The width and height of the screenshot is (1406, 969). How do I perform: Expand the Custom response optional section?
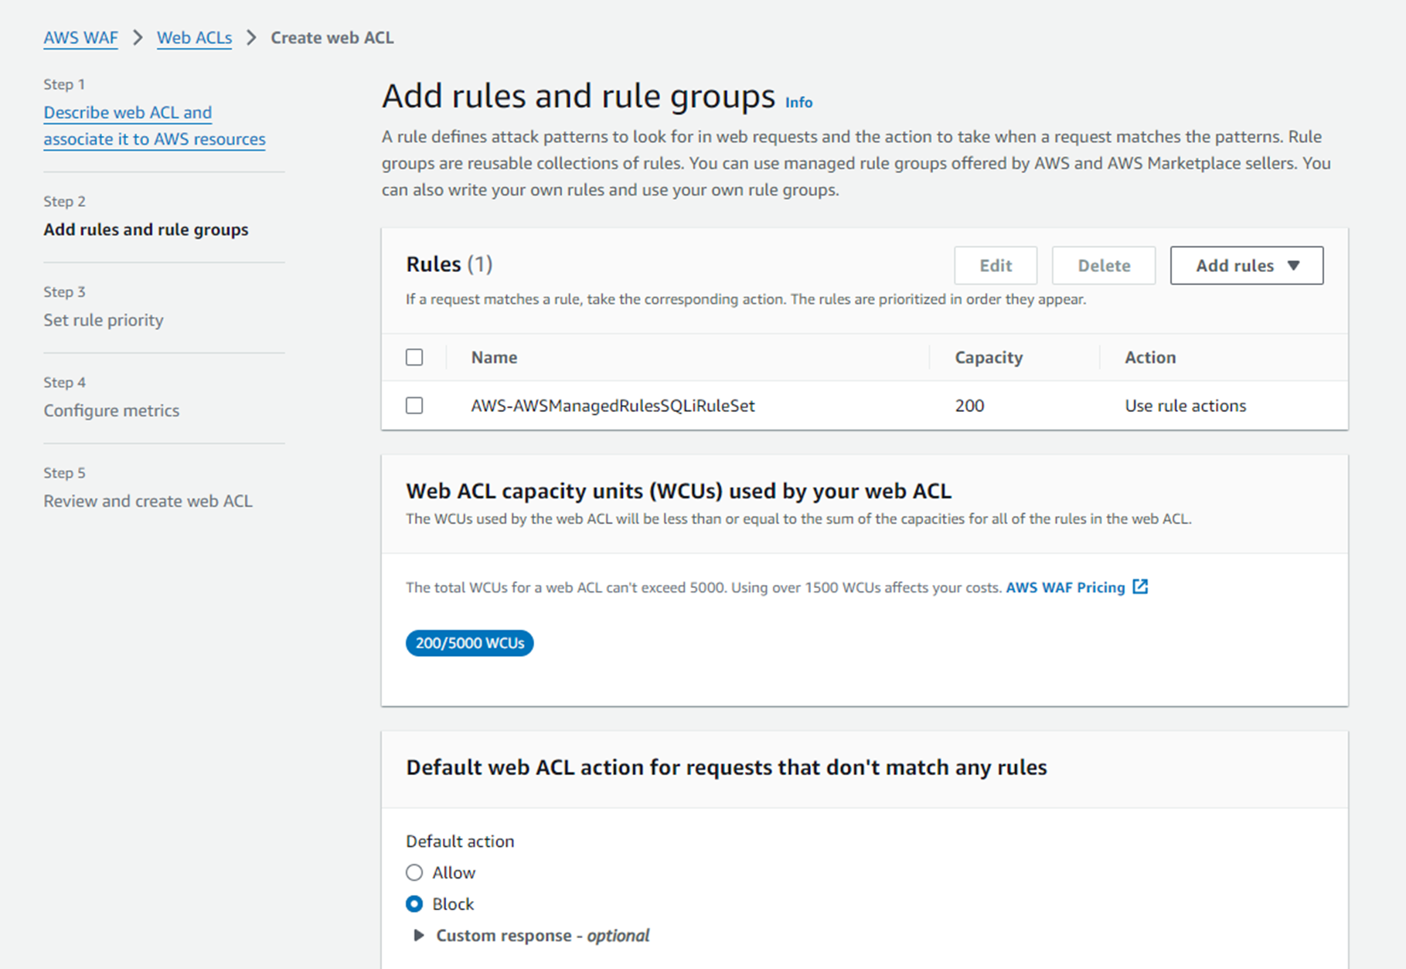coord(419,936)
